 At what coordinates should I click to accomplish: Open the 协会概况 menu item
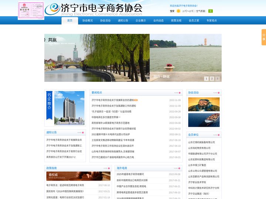[88, 21]
